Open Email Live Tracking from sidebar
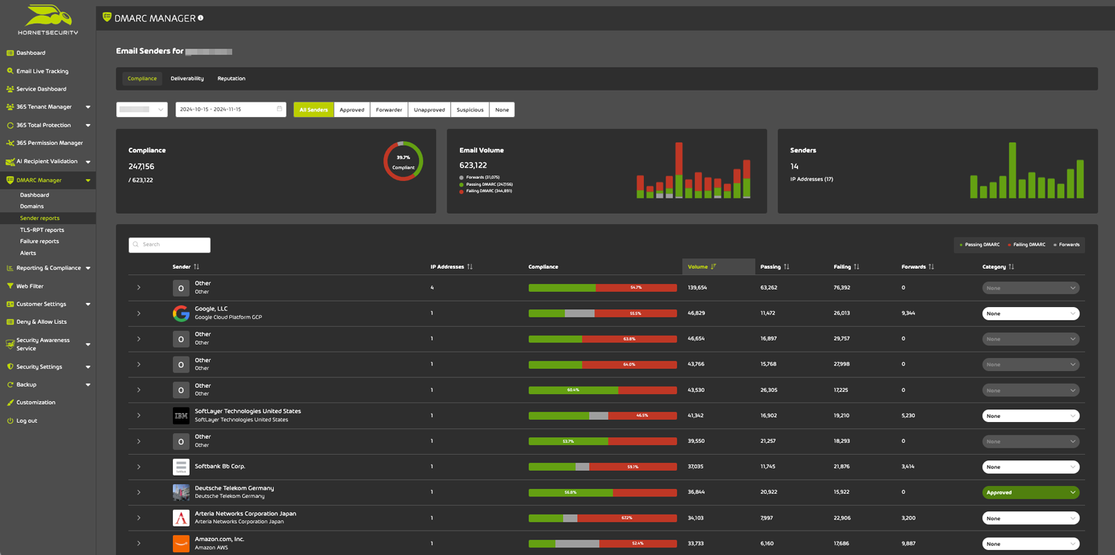Image resolution: width=1115 pixels, height=555 pixels. [42, 71]
